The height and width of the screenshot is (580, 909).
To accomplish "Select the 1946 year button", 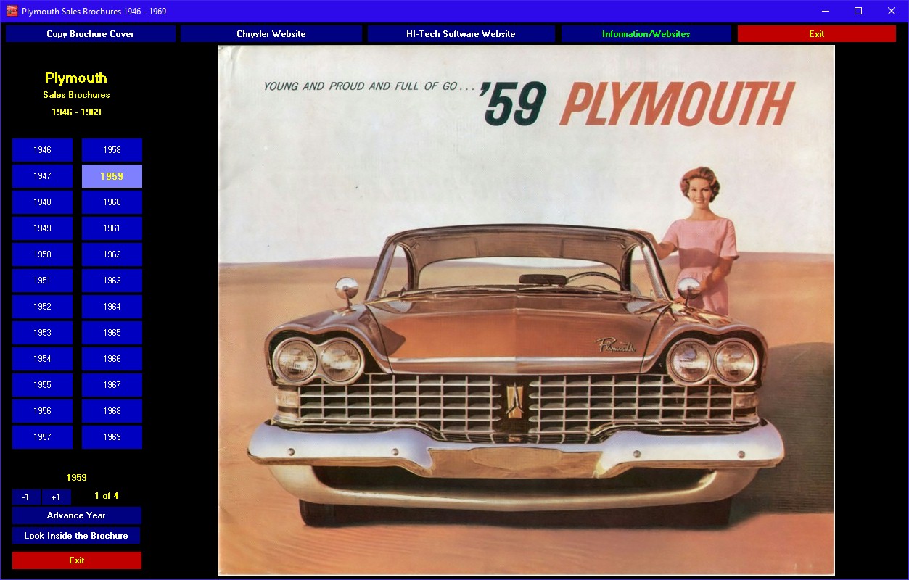I will pos(42,150).
